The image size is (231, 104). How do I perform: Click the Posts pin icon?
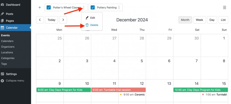click(3, 14)
